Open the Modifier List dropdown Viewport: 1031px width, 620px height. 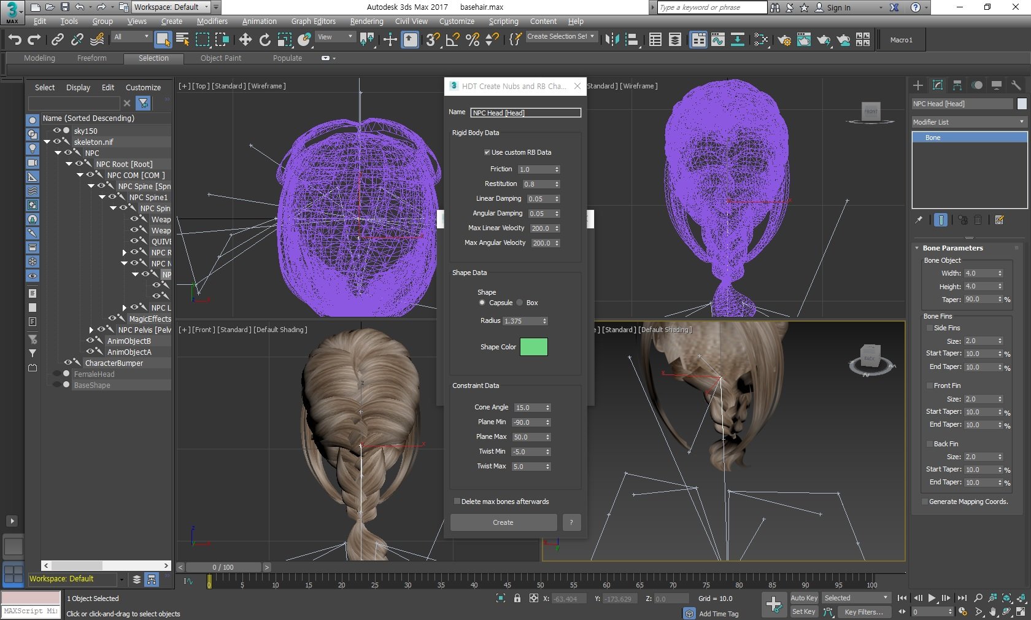pyautogui.click(x=969, y=122)
